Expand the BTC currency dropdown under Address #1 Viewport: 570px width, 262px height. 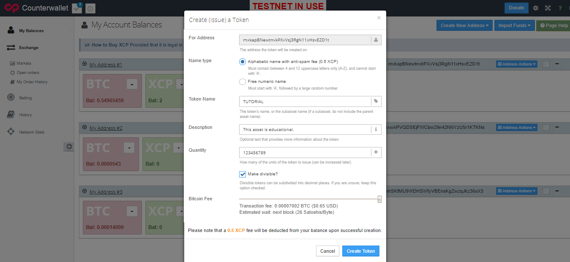point(131,84)
